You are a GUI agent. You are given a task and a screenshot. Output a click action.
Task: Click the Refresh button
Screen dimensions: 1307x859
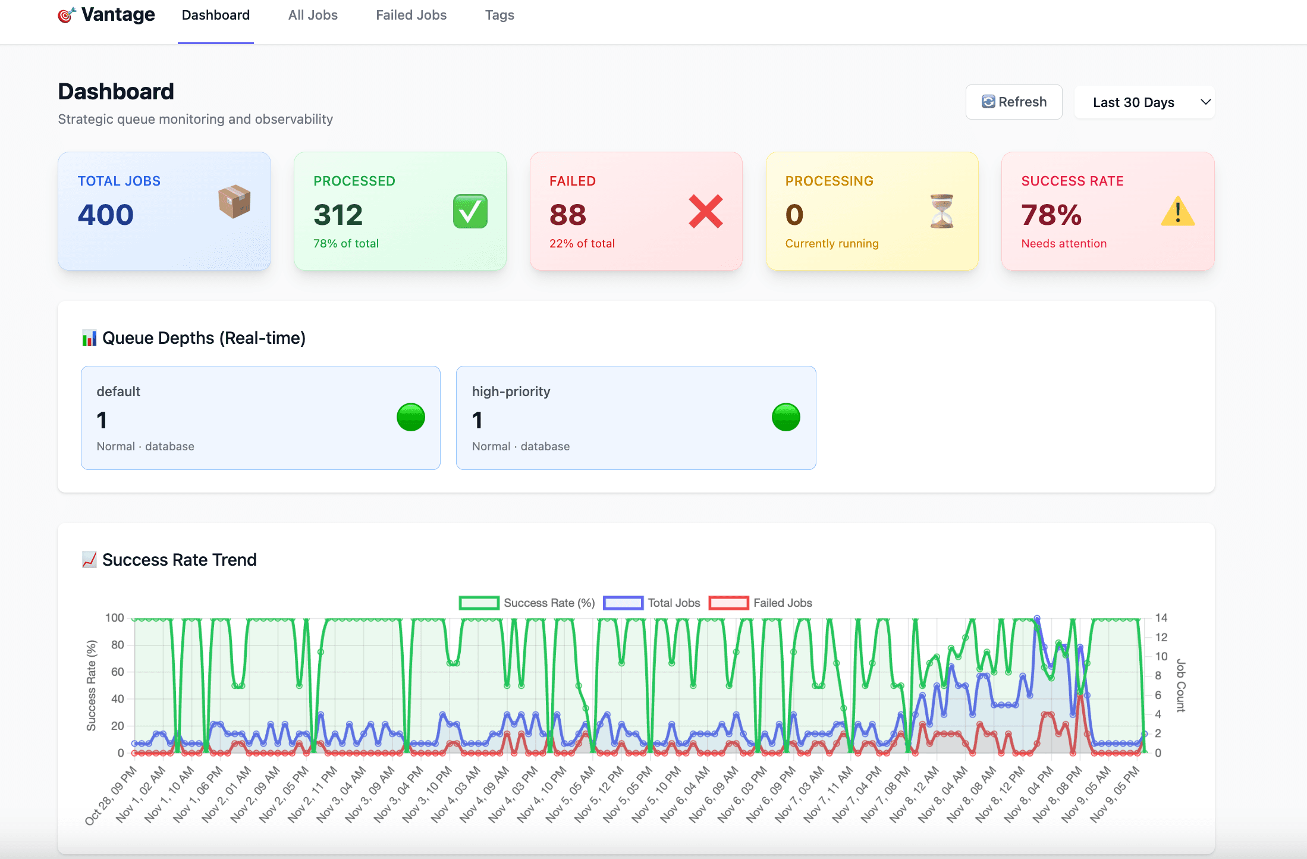pyautogui.click(x=1013, y=102)
